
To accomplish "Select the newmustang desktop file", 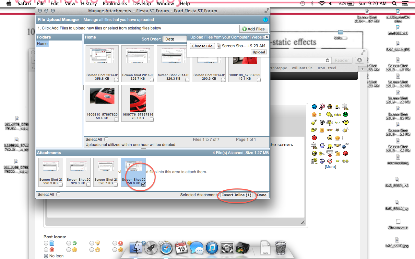I will pos(398,160).
